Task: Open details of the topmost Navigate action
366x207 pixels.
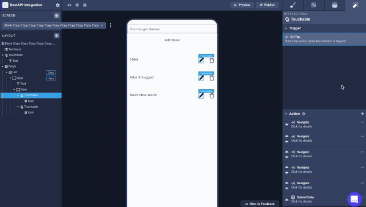Action: 301,125
